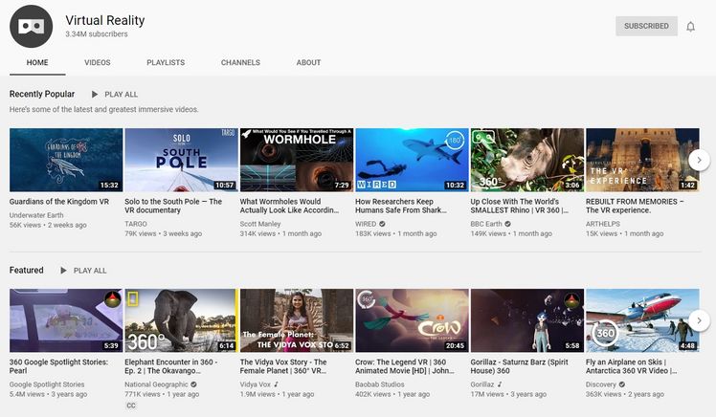The width and height of the screenshot is (716, 417).
Task: Open the smallest rhino 360 thumbnail
Action: coord(527,160)
